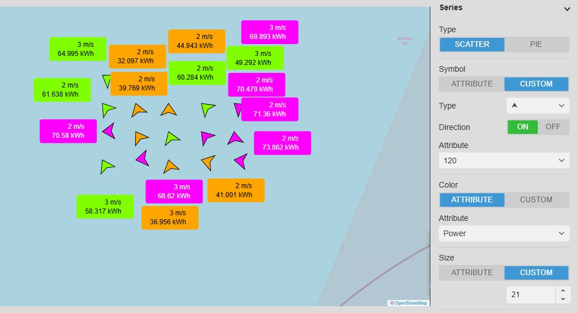The height and width of the screenshot is (313, 578).
Task: Click the magenta 71.36 kWh label
Action: [x=270, y=110]
